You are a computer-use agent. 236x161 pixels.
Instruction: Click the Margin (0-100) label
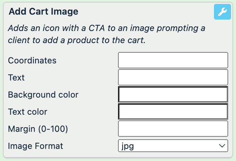tap(38, 129)
